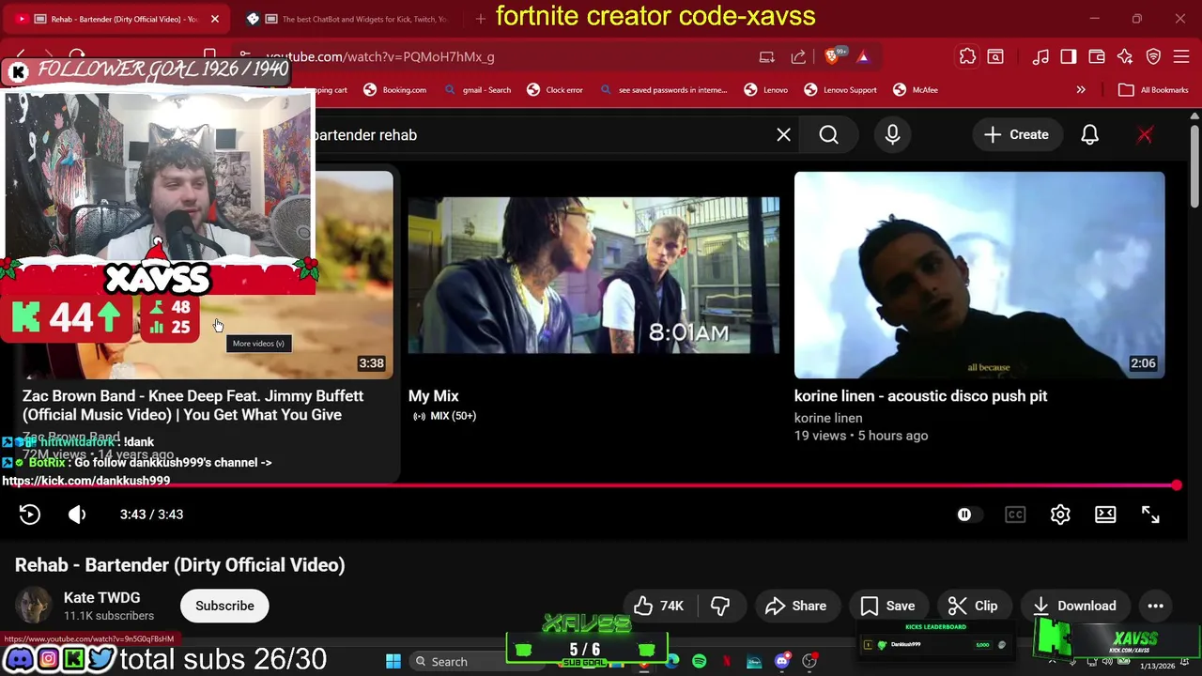Switch to the ChatBot and Widgets tab
Viewport: 1202px width, 676px height.
347,19
